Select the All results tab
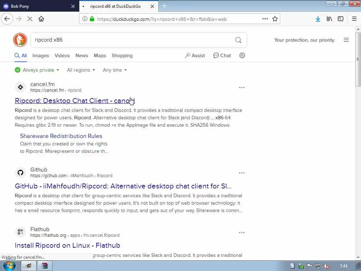Viewport: 361px width, 271px height. (x=21, y=55)
